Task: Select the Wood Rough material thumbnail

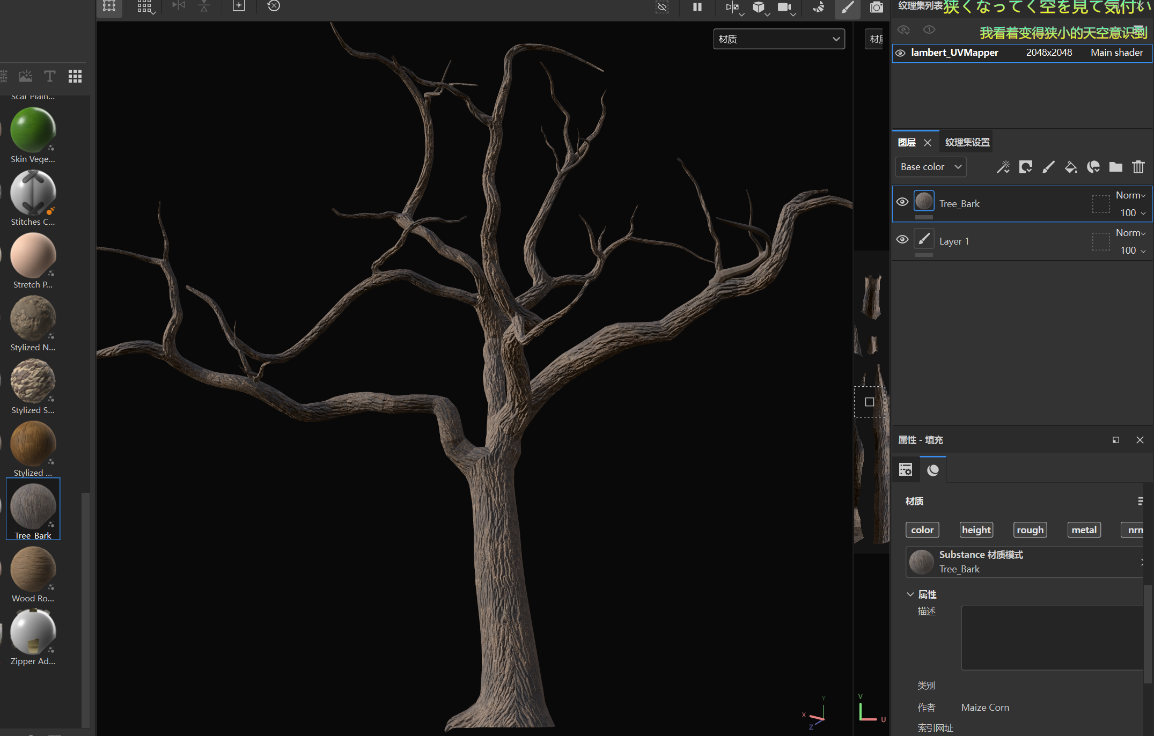Action: click(33, 570)
